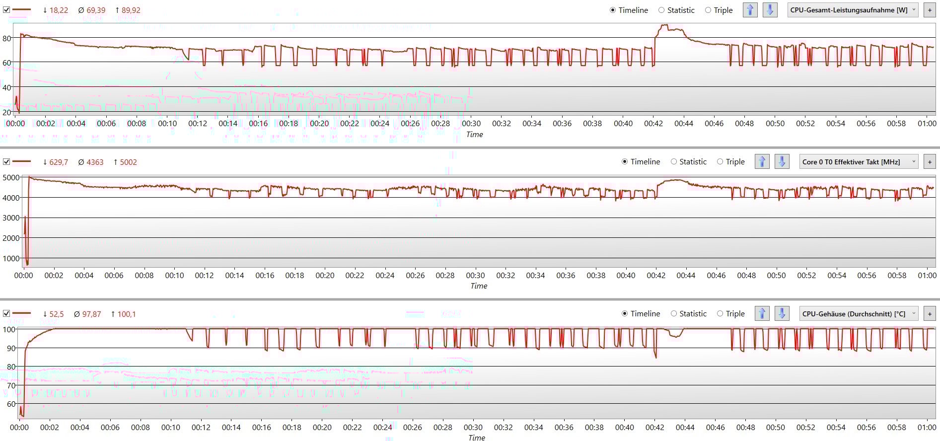Move CPU-Gehäuse temperature graph down
940x441 pixels.
click(x=782, y=313)
